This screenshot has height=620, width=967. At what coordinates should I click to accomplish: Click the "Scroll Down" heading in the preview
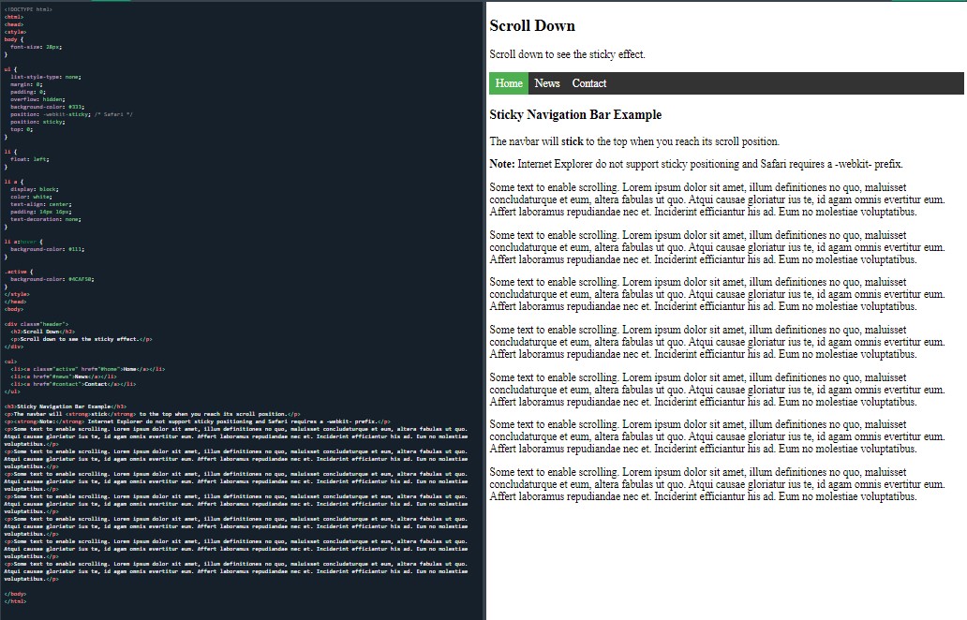pos(532,26)
